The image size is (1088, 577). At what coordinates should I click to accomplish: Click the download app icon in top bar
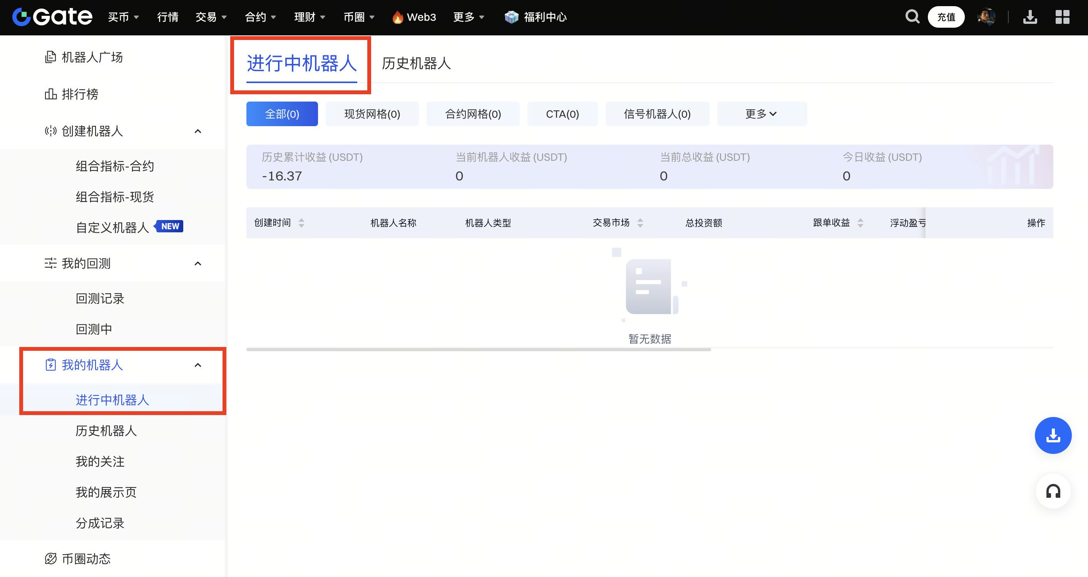1030,17
